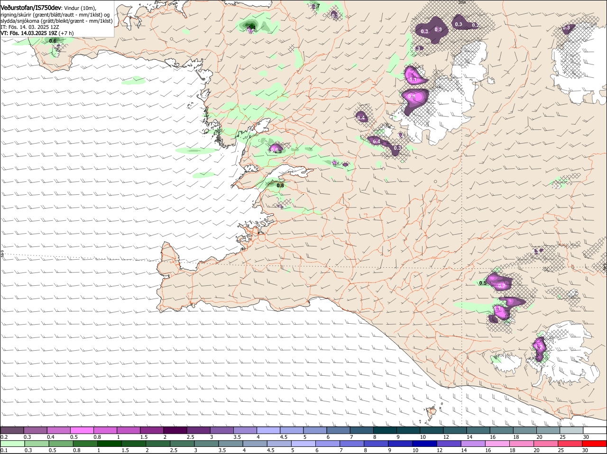Screen dimensions: 607x454
Task: Select upper legend swatch labeled 14
Action: point(478,430)
